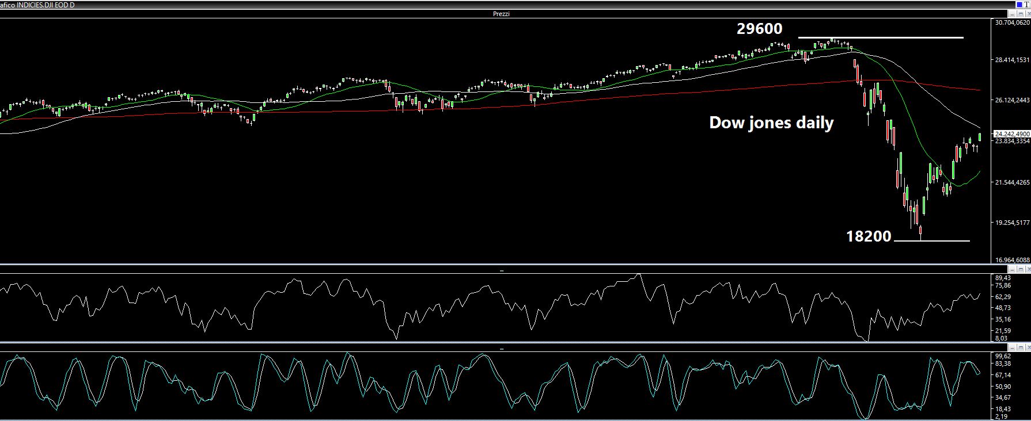This screenshot has width=1031, height=421.
Task: Click the 26.124,2443 price axis value
Action: point(1012,100)
